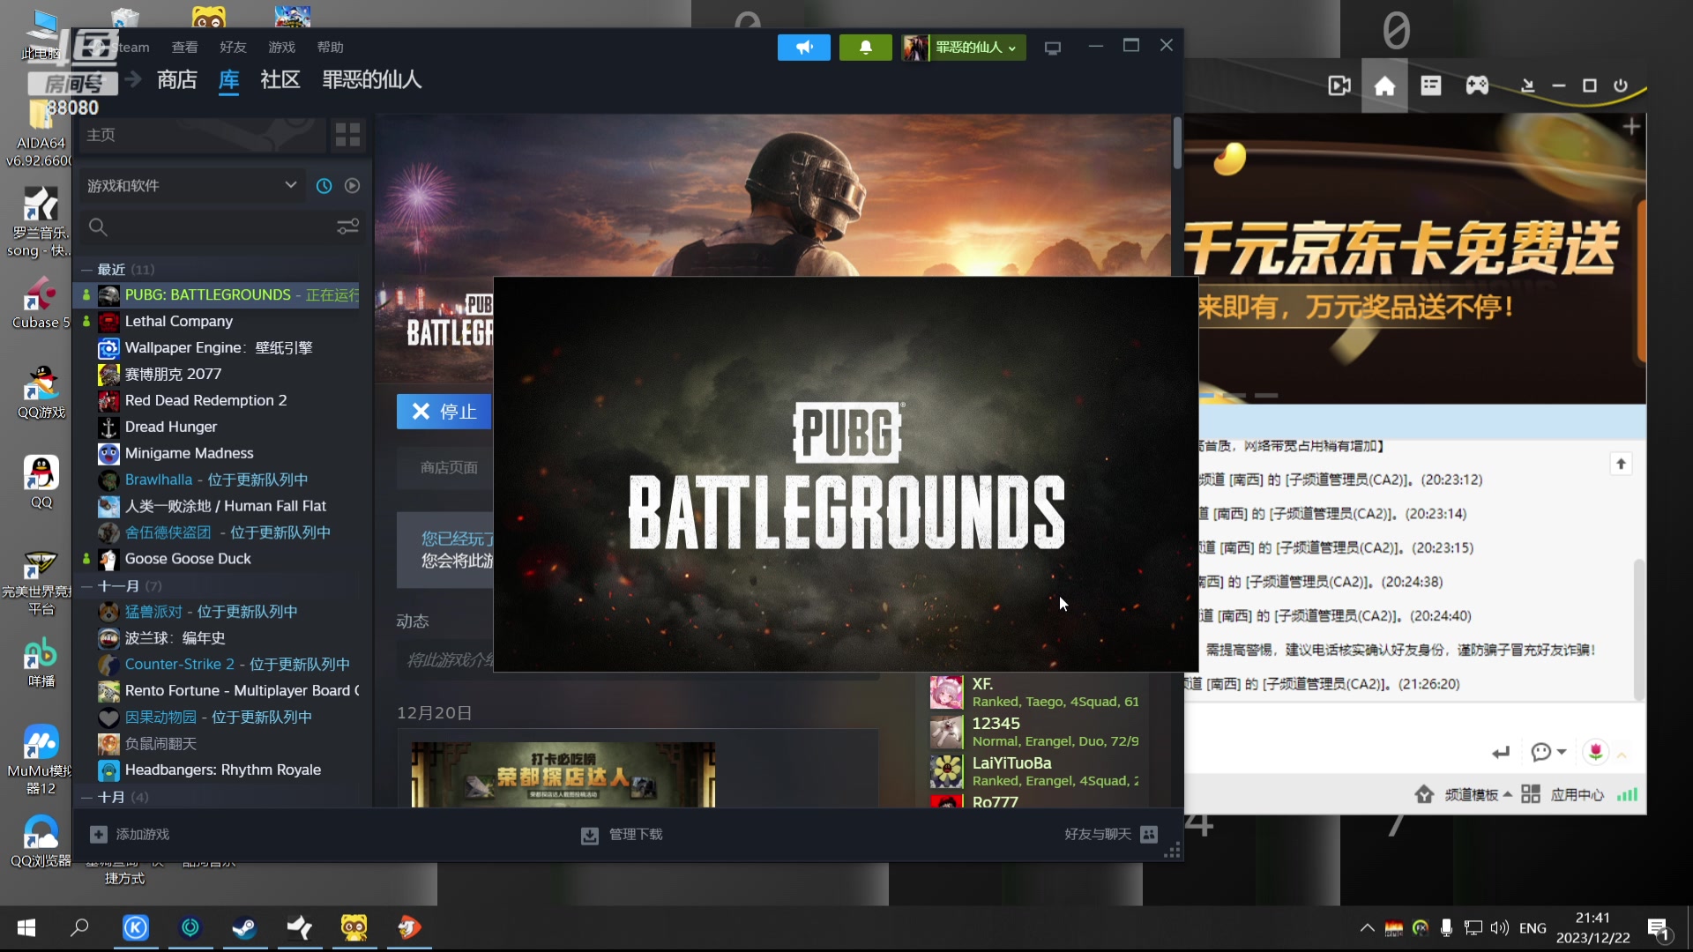Screen dimensions: 1693x952
Task: Open the 好友 menu
Action: click(233, 48)
